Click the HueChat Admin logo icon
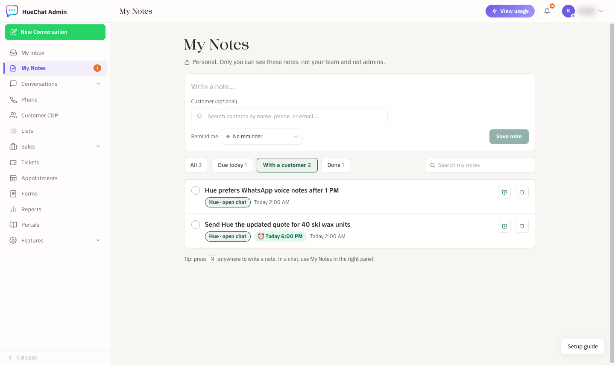Image resolution: width=615 pixels, height=365 pixels. tap(12, 11)
